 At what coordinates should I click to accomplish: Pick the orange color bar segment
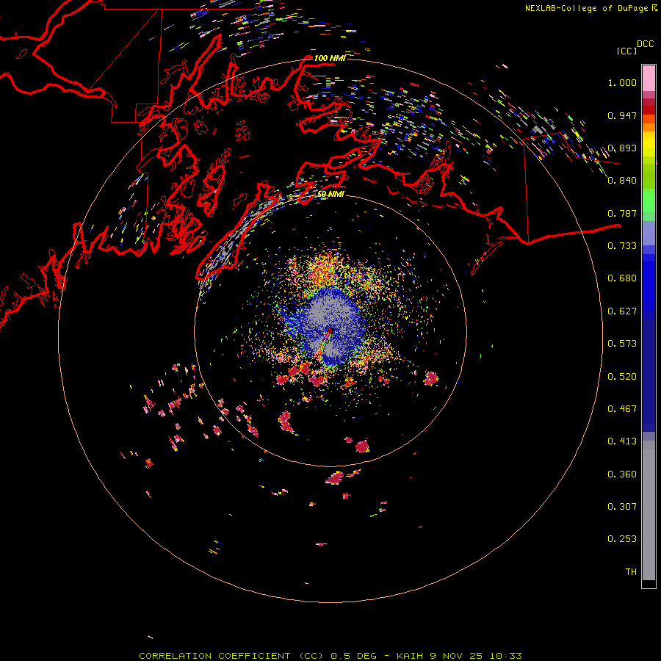(x=649, y=127)
